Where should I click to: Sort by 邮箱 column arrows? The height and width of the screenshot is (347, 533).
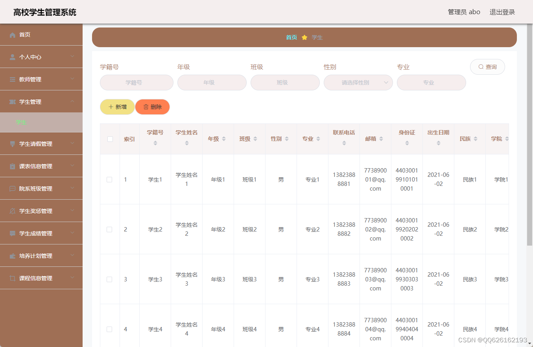pos(381,139)
